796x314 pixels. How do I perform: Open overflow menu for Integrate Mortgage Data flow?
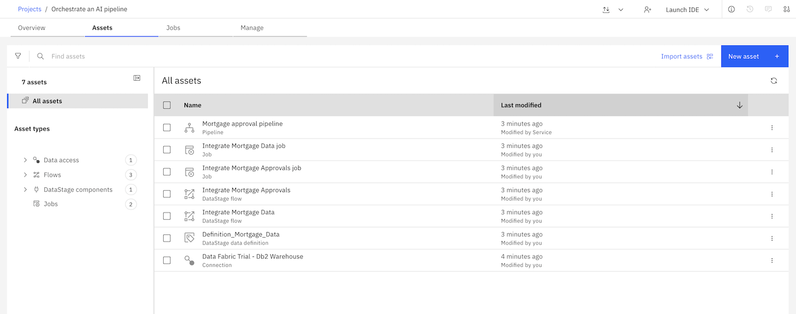(x=772, y=216)
